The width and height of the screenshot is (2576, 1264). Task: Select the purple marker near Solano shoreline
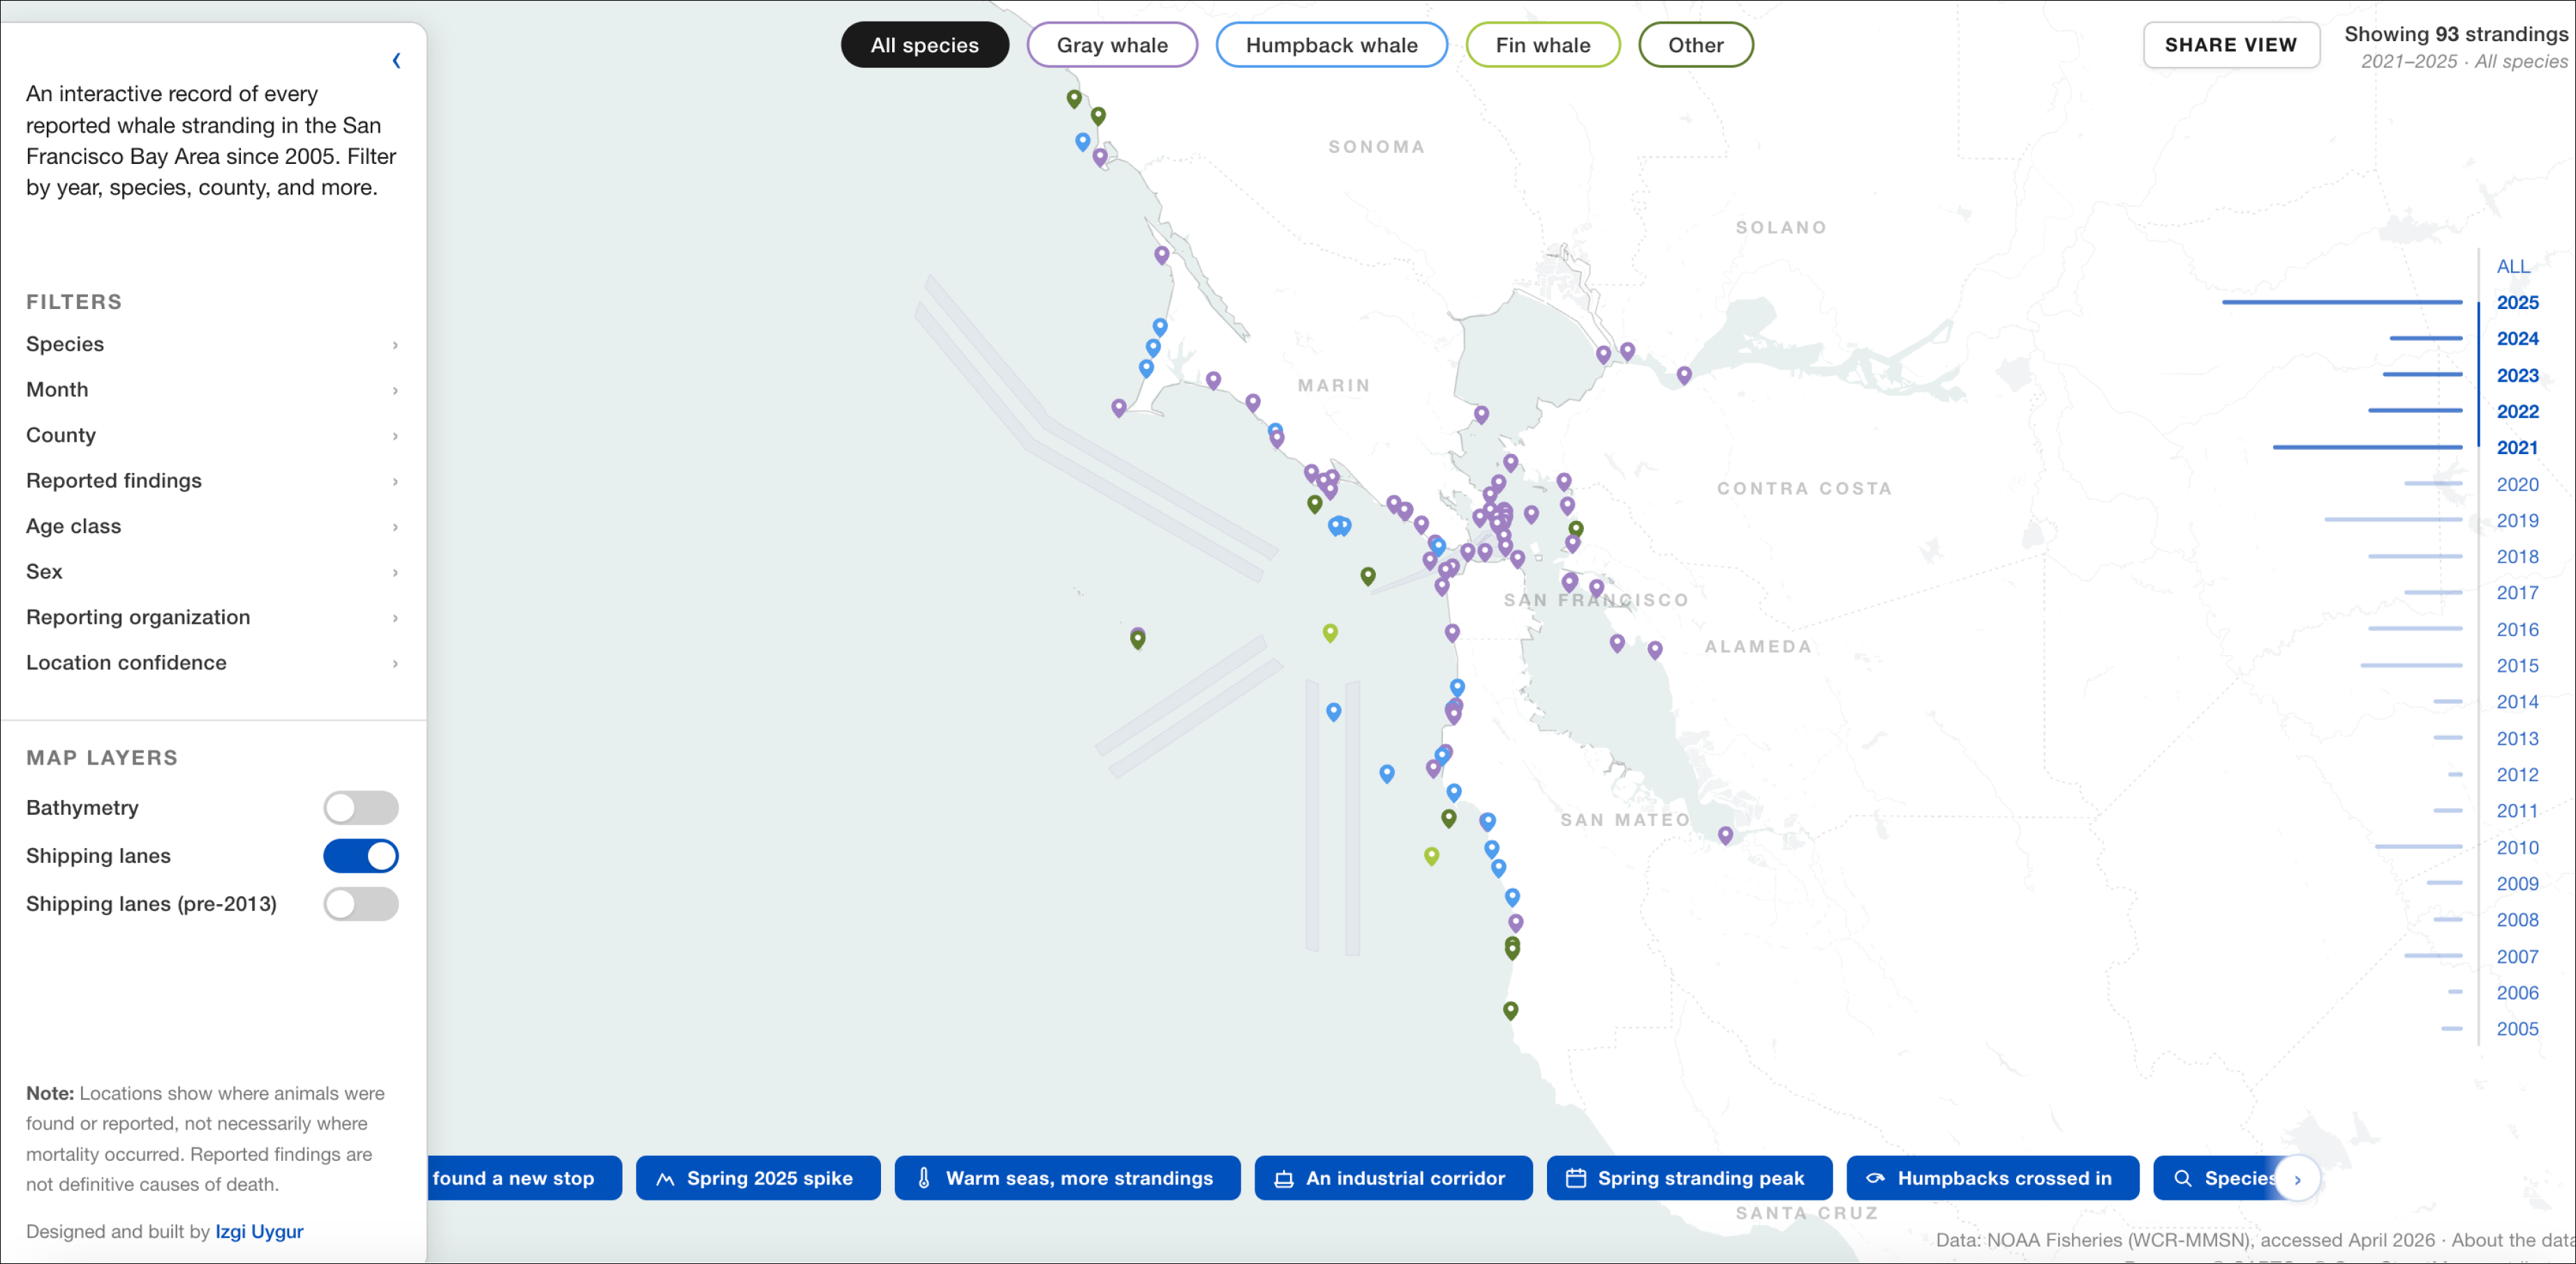1684,375
